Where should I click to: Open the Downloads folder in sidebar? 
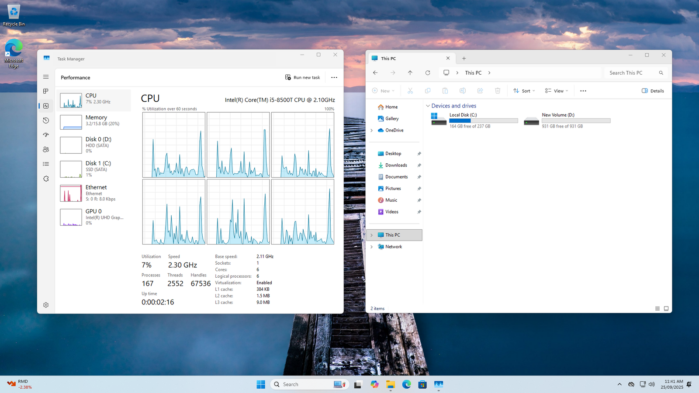pyautogui.click(x=396, y=165)
